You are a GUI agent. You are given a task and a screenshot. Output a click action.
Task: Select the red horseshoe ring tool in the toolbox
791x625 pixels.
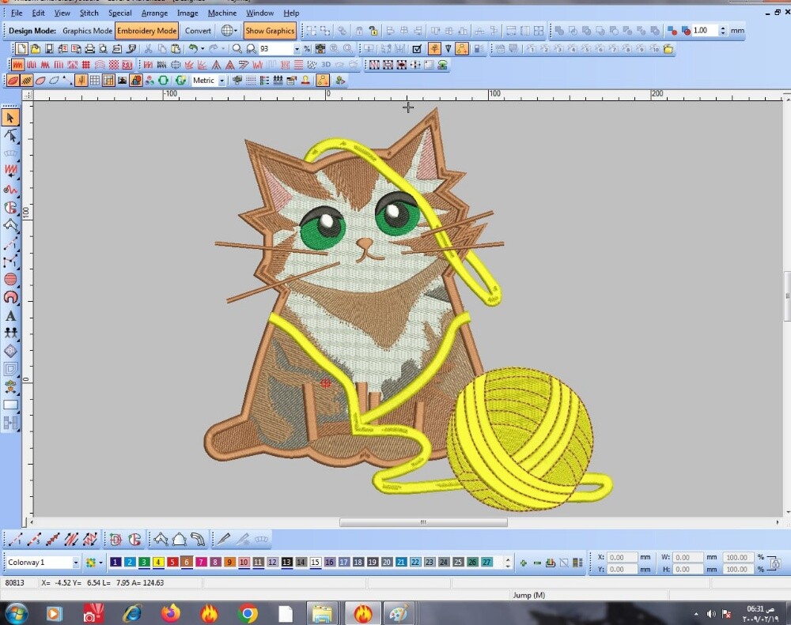[x=10, y=297]
